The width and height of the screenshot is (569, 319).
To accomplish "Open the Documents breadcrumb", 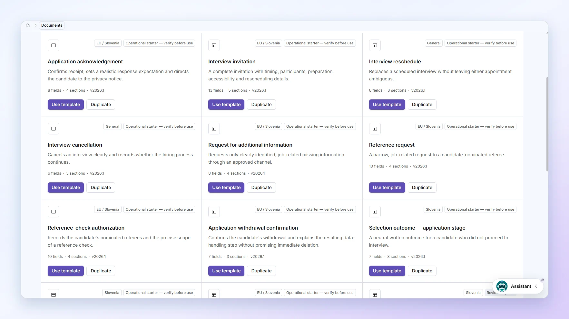I will pyautogui.click(x=52, y=25).
